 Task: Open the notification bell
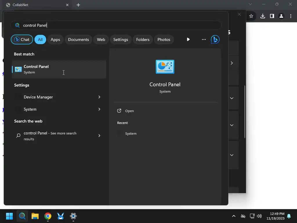(289, 216)
